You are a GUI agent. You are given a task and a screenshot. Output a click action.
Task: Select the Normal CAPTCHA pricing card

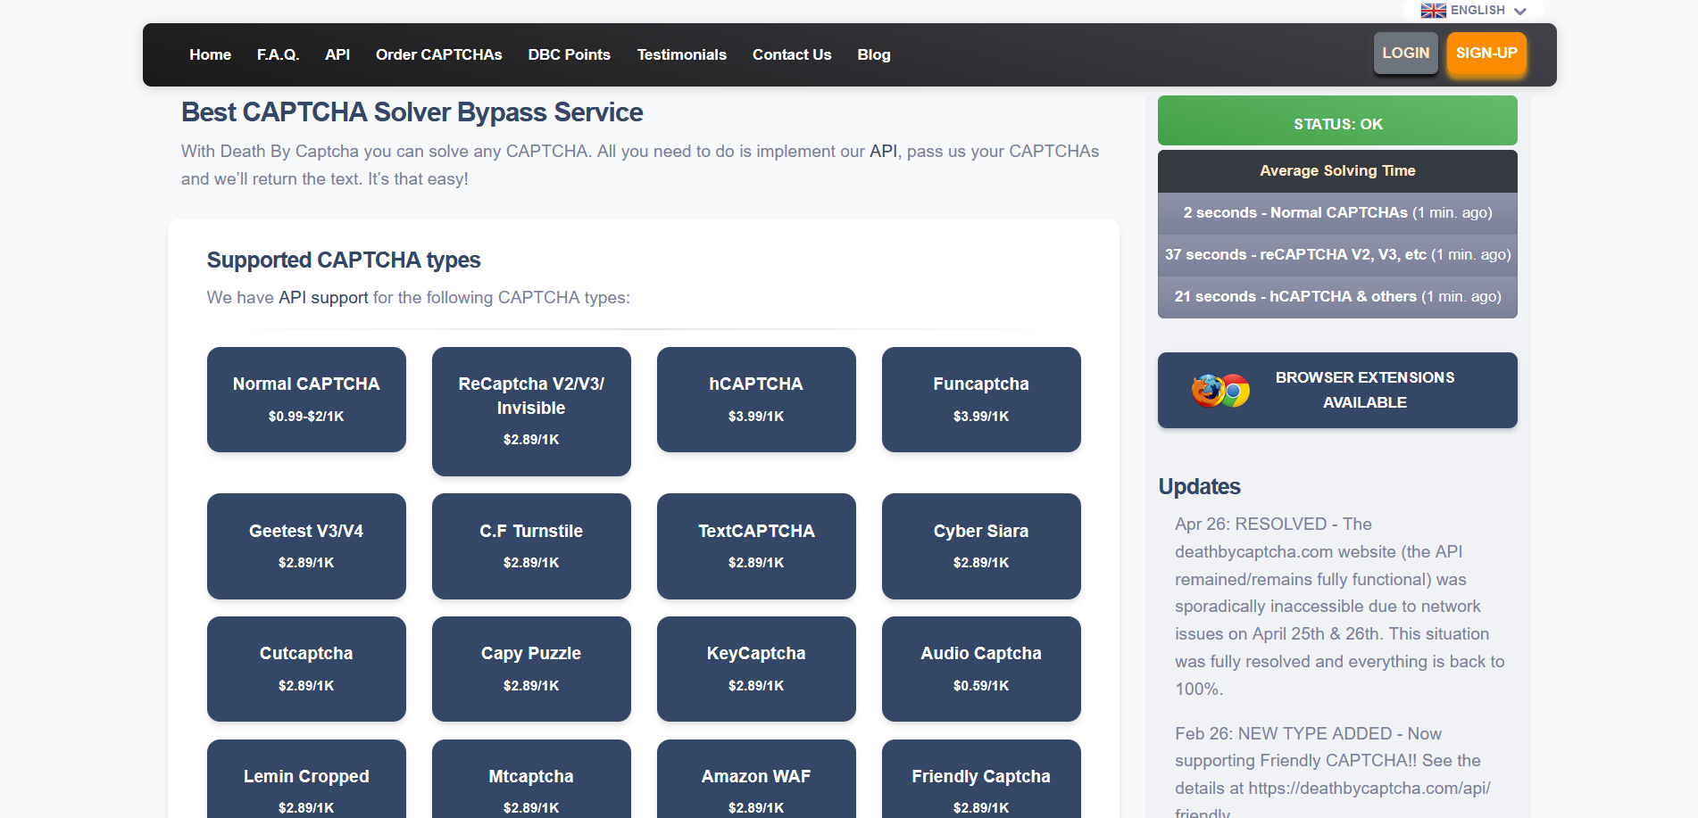pyautogui.click(x=306, y=400)
